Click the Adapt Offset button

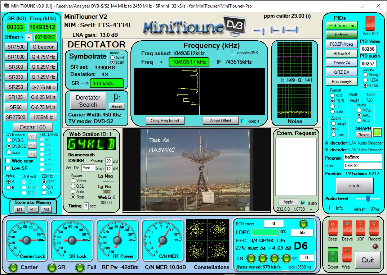(221, 121)
